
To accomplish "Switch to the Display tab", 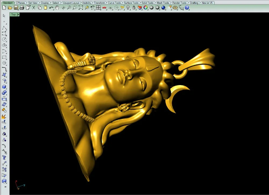I will click(45, 3).
